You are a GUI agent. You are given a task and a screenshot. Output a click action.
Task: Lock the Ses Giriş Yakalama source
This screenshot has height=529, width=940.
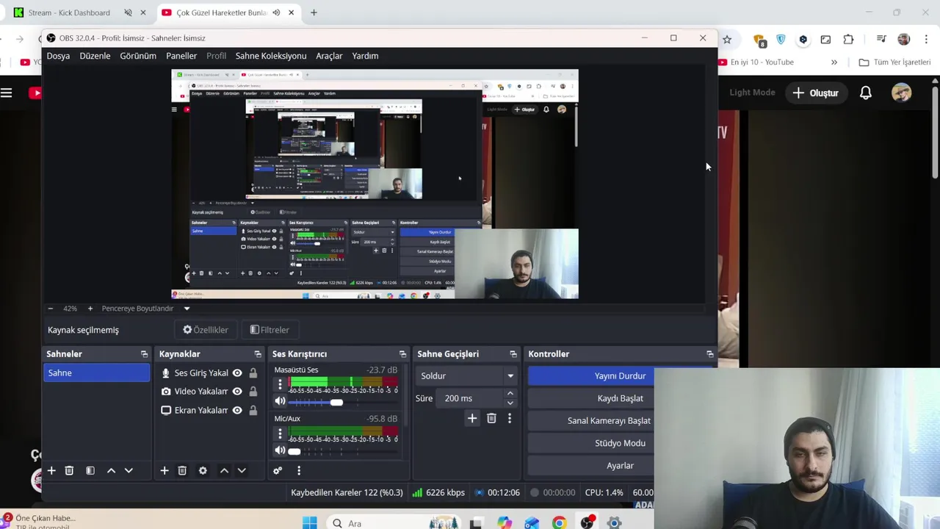[x=253, y=373]
